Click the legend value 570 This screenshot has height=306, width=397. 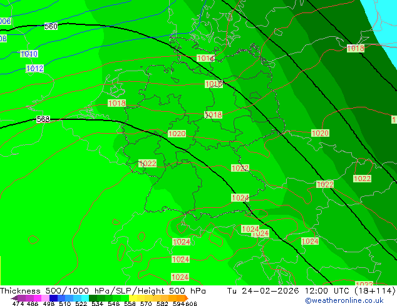click(x=146, y=304)
